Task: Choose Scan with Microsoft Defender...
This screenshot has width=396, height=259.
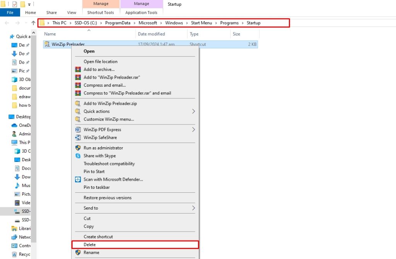Action: (135, 180)
